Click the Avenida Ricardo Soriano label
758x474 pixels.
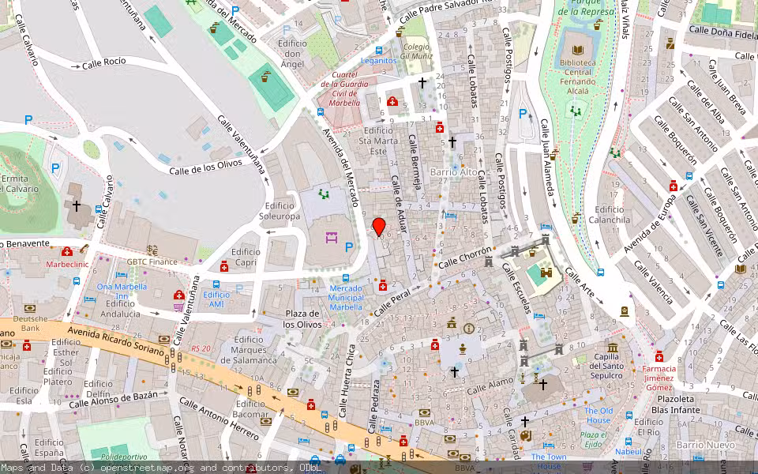(x=116, y=341)
